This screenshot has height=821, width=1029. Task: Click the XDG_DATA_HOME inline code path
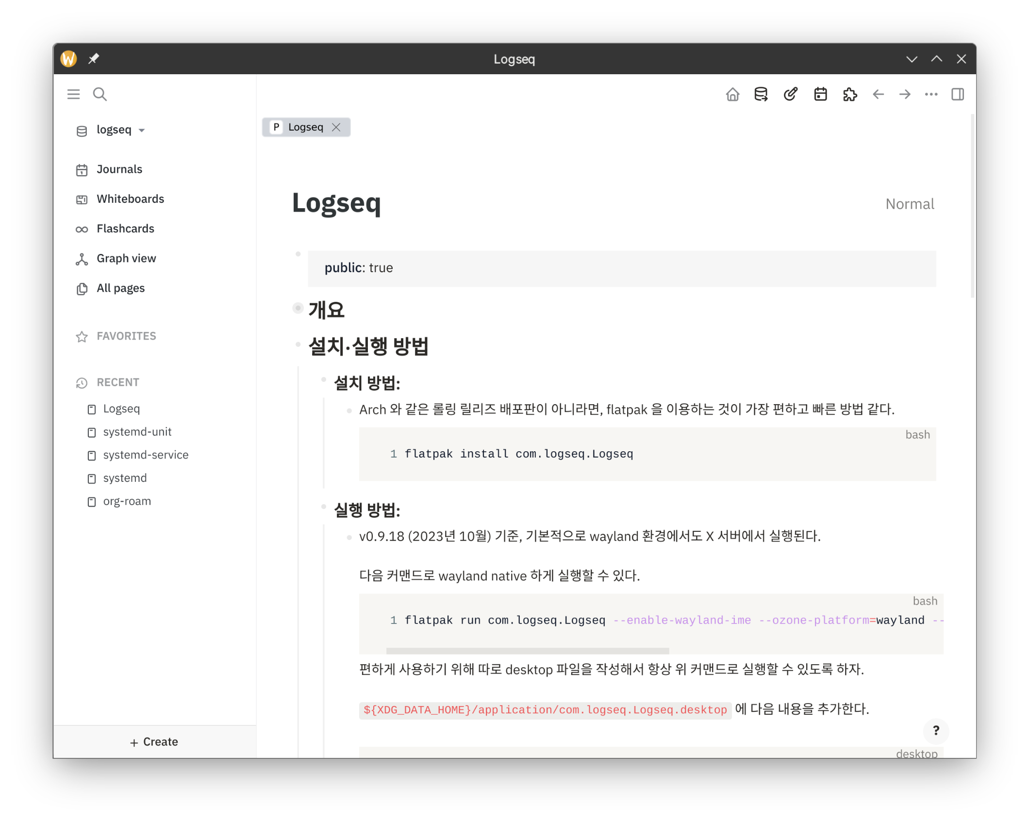545,710
